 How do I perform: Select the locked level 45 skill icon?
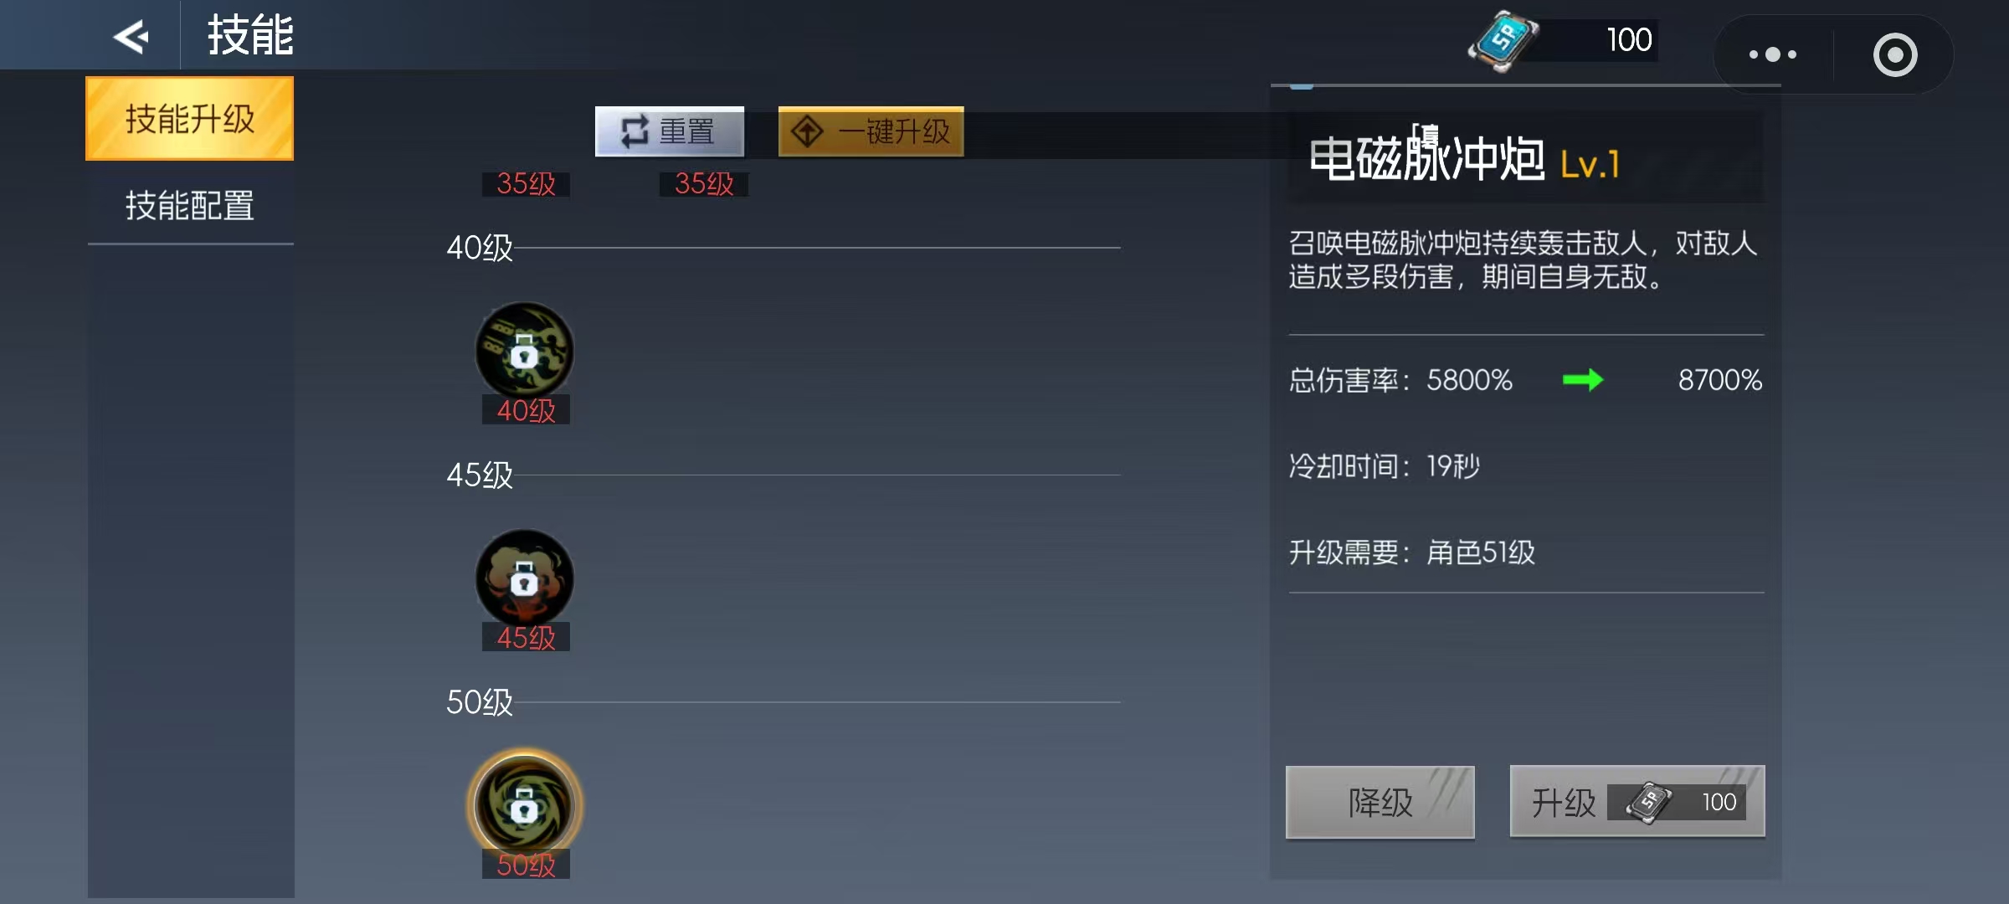[525, 578]
